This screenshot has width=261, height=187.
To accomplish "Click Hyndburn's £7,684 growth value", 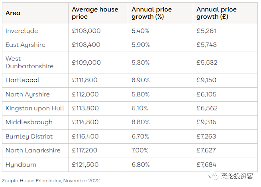I will pyautogui.click(x=206, y=165).
